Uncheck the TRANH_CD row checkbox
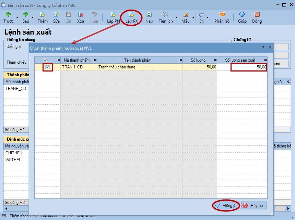This screenshot has height=220, width=295. [x=48, y=67]
